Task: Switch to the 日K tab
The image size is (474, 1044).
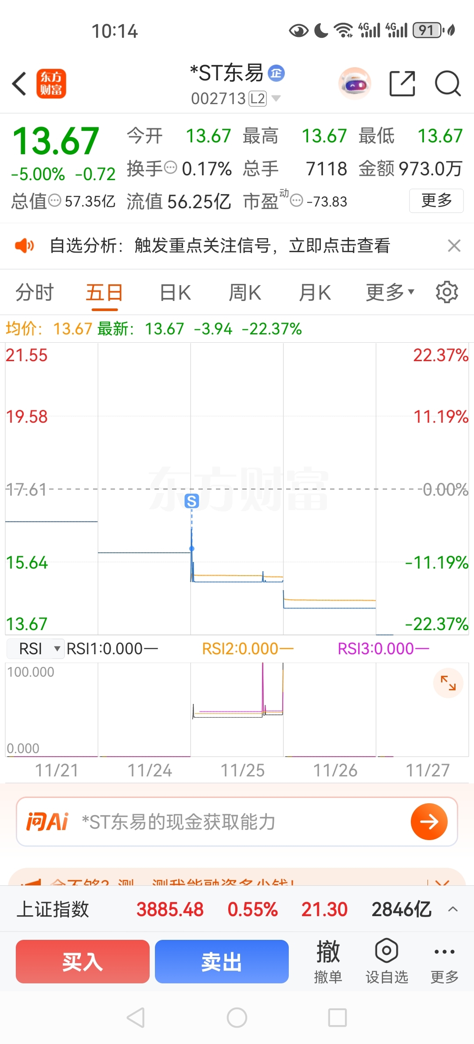Action: click(x=175, y=292)
